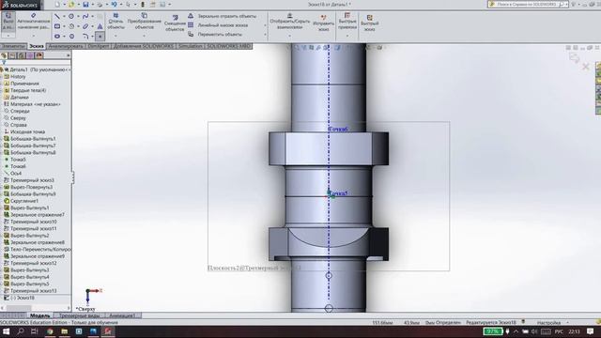The image size is (601, 338).
Task: Click the Open document icon
Action: tap(71, 5)
